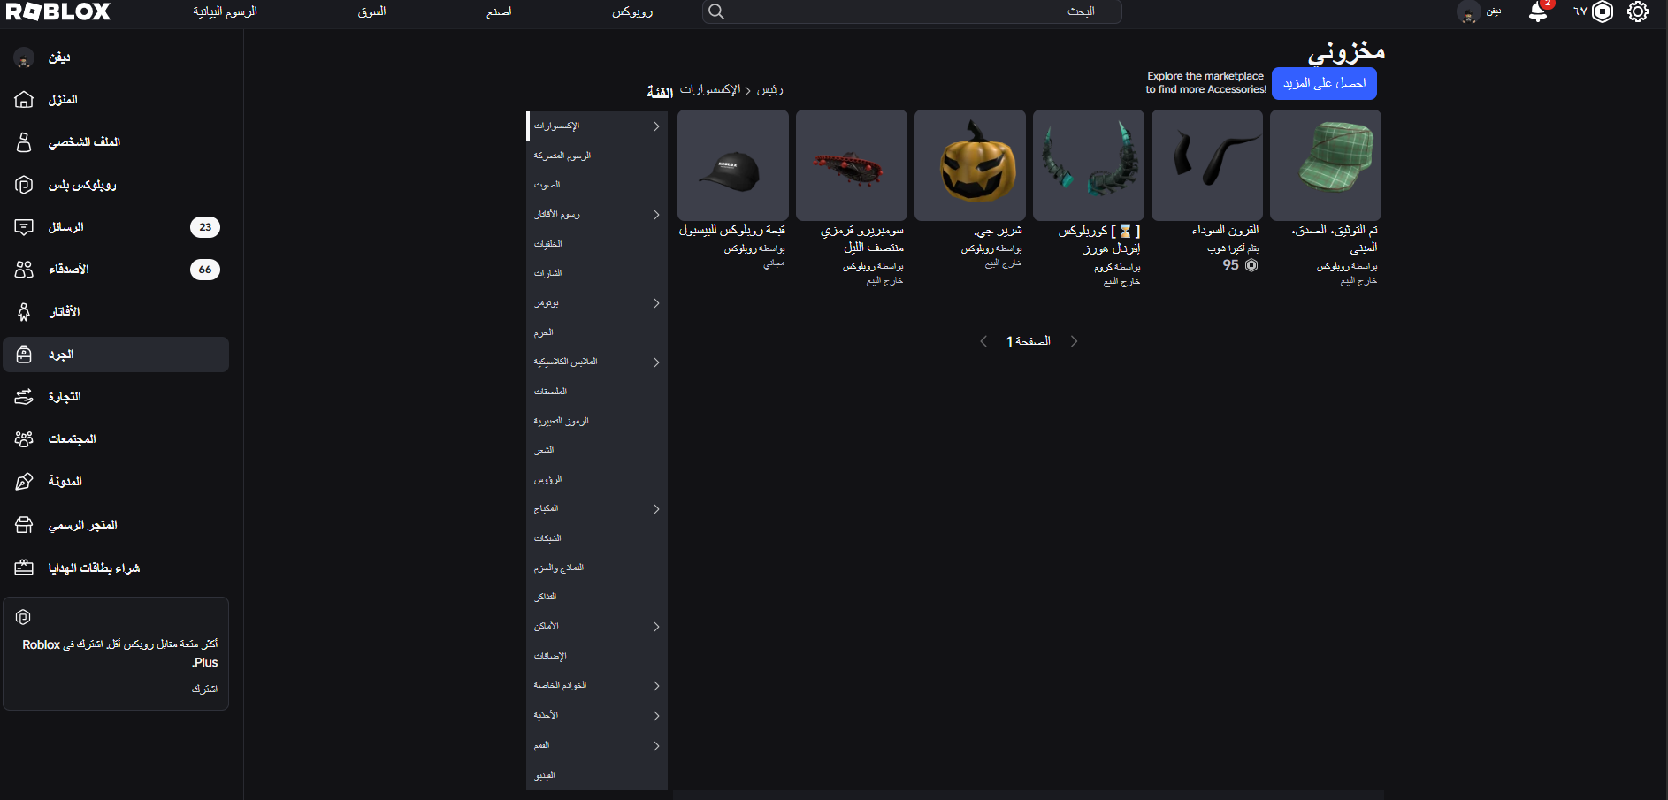Viewport: 1668px width, 800px height.
Task: Click the top-bar user avatar icon
Action: click(1469, 12)
